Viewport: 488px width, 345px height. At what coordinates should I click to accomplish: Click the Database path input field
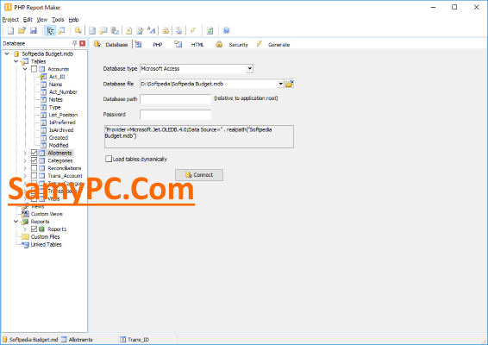tap(176, 99)
